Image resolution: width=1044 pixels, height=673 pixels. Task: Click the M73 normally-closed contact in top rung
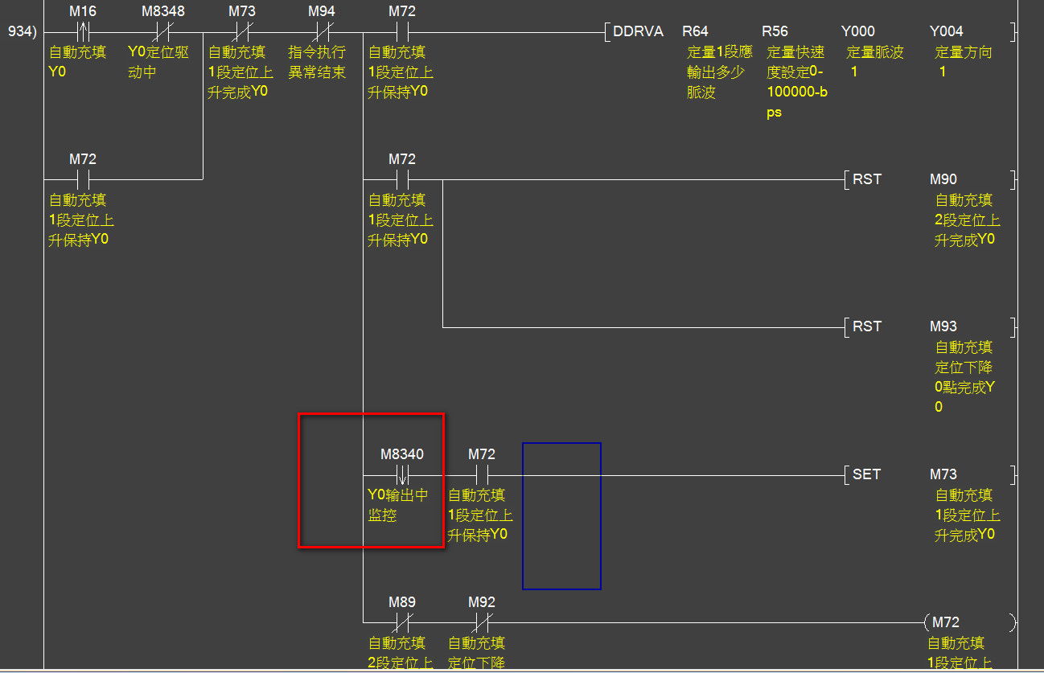pos(242,33)
